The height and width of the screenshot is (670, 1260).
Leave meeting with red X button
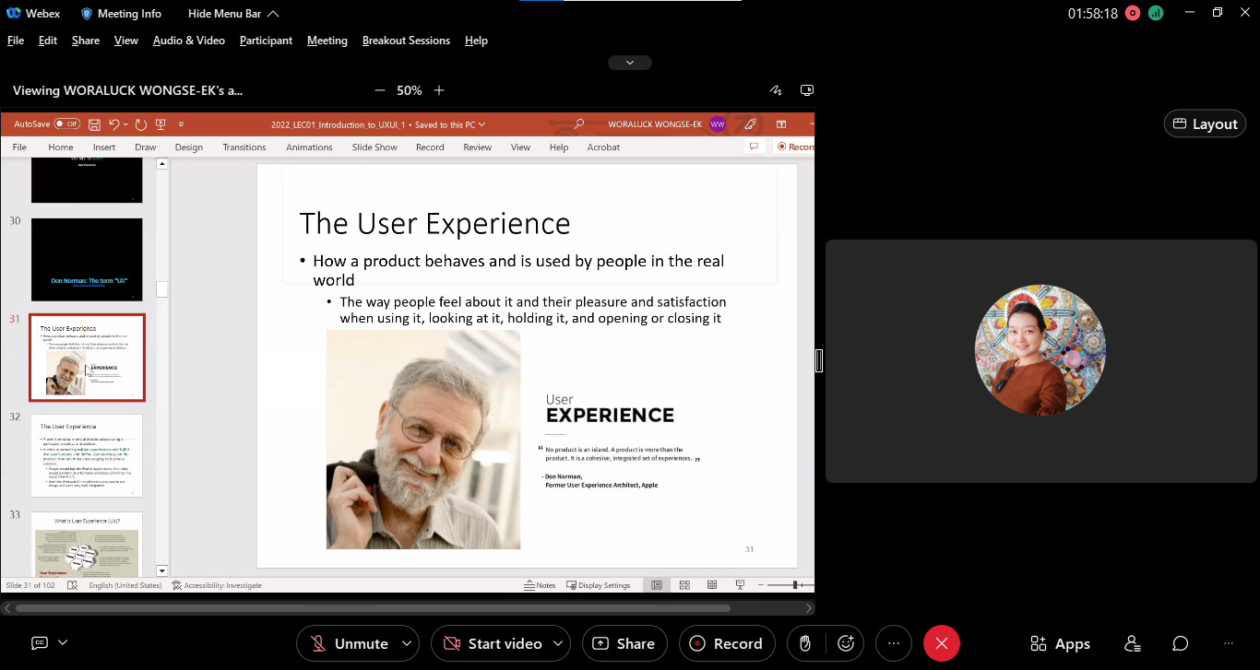point(941,643)
